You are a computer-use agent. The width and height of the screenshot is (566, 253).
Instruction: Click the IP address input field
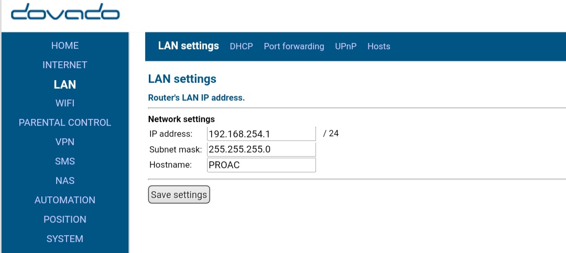click(x=262, y=134)
